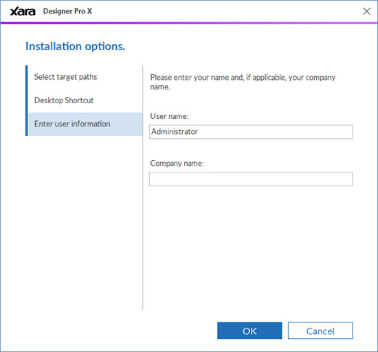378x352 pixels.
Task: Click blank sidebar area below user information
Action: pyautogui.click(x=85, y=222)
